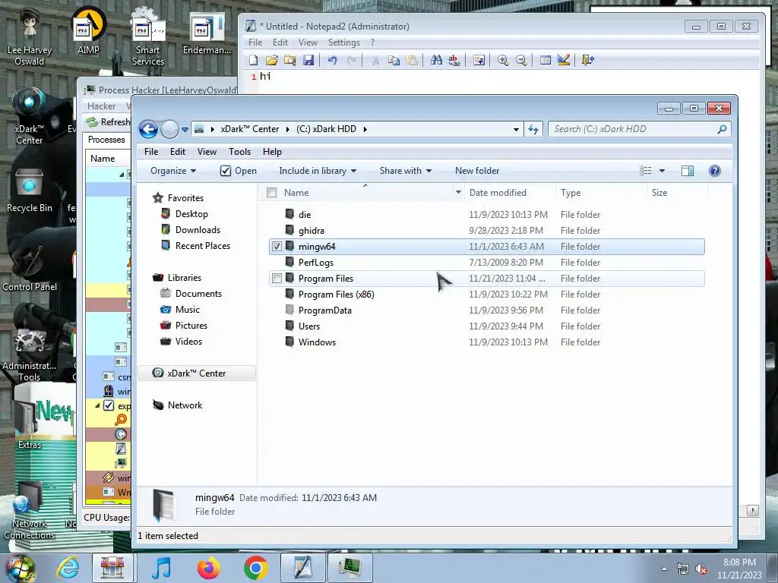The height and width of the screenshot is (583, 778).
Task: Click the Find binoculars icon in Notepad2
Action: (436, 60)
